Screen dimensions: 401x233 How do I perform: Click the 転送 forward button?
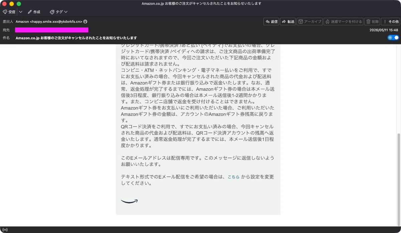pyautogui.click(x=288, y=22)
